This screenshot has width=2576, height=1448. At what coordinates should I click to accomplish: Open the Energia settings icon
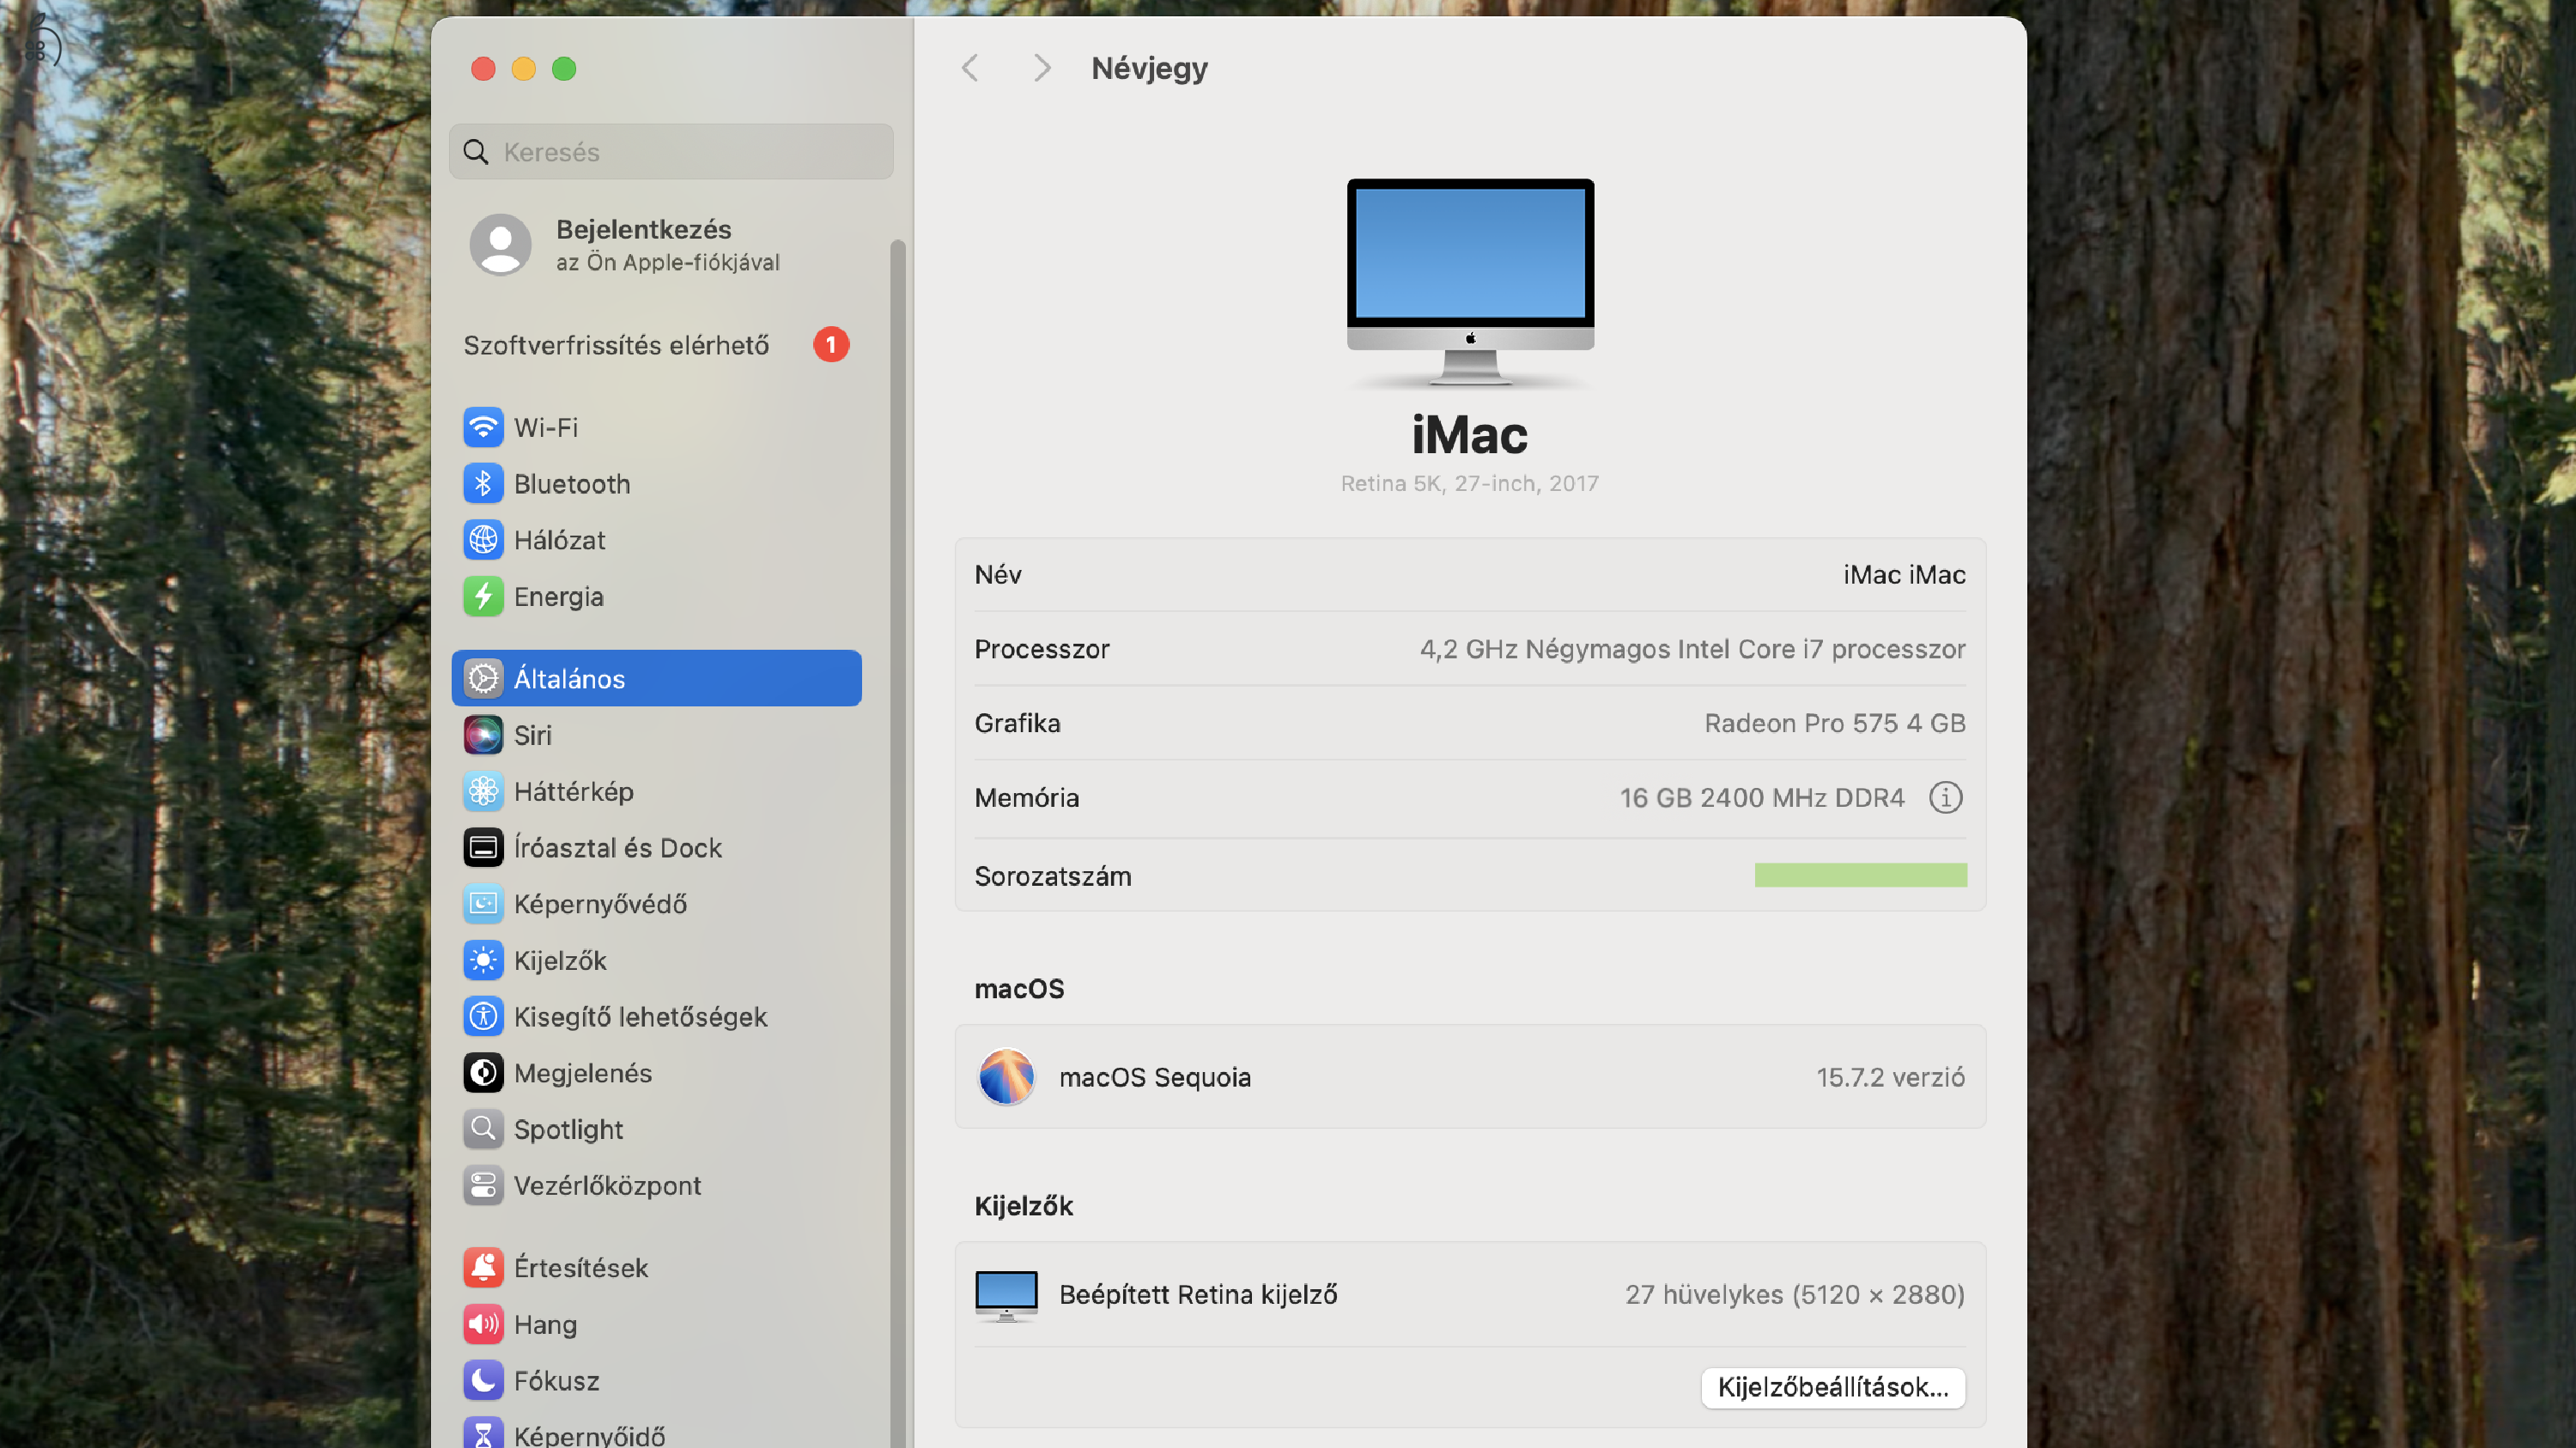coord(484,596)
